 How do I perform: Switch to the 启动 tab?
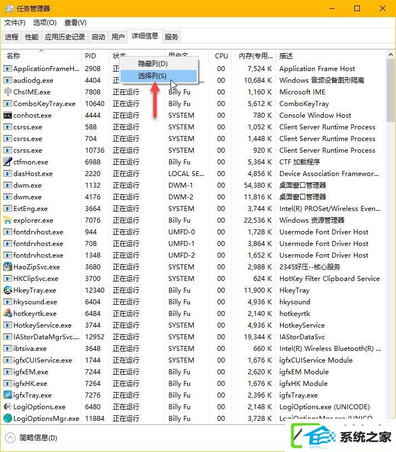pos(98,37)
